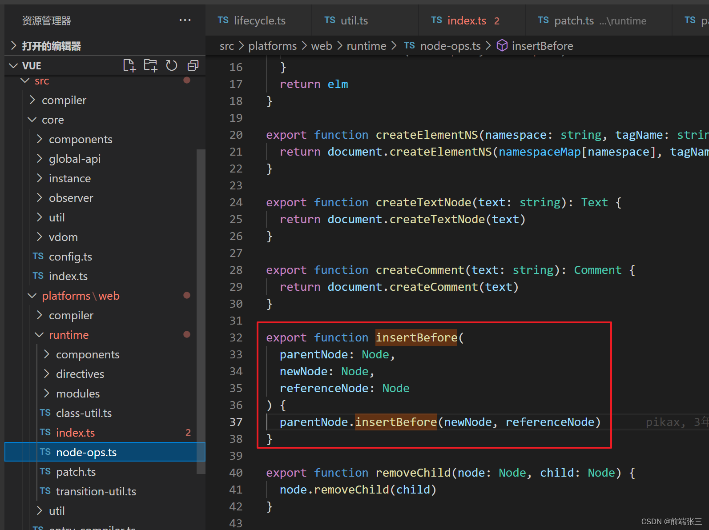Viewport: 709px width, 530px height.
Task: Open transition-util.ts in the file tree
Action: (105, 491)
